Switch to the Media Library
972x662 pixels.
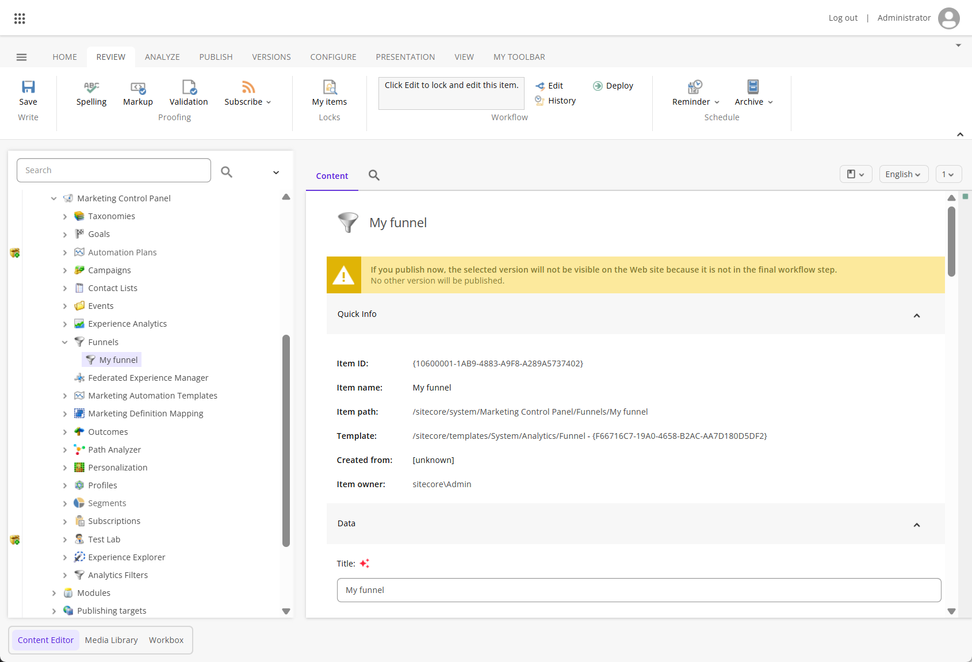[x=112, y=640]
